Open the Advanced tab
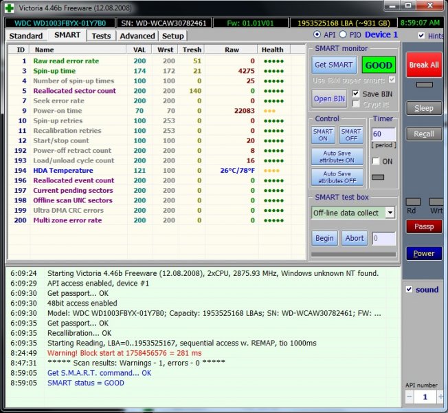 (137, 36)
